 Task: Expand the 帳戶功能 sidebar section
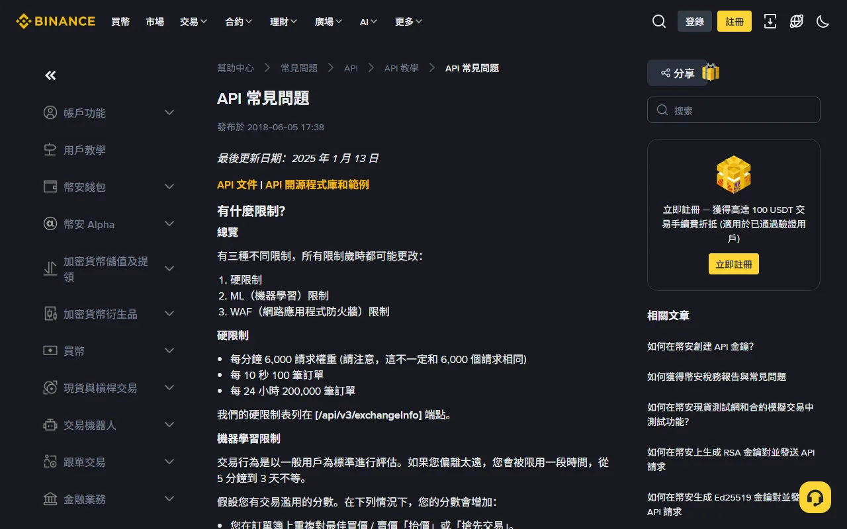pyautogui.click(x=169, y=112)
